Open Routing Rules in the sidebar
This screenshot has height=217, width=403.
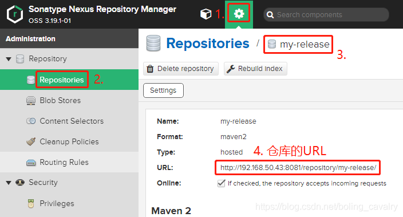point(64,162)
